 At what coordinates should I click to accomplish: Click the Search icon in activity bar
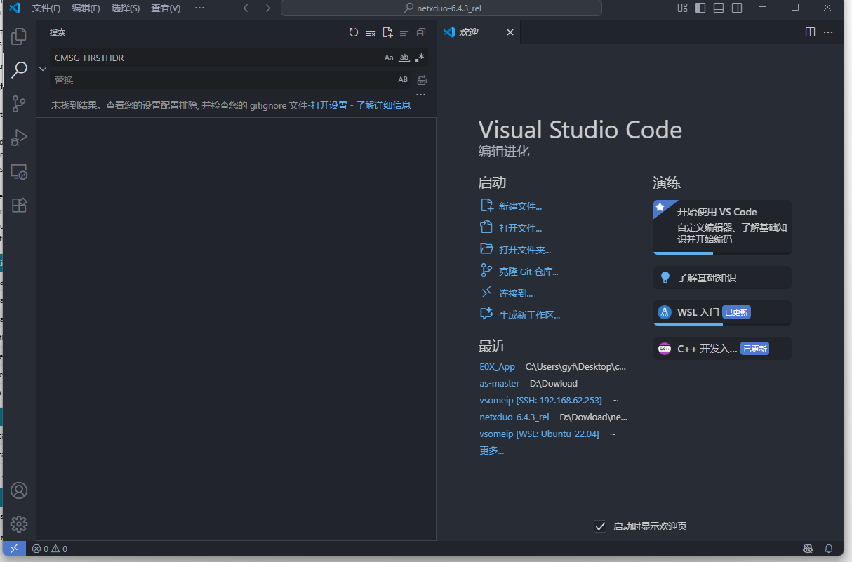(x=19, y=69)
